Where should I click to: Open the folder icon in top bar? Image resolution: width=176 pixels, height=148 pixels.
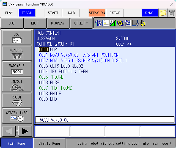[x=163, y=13]
